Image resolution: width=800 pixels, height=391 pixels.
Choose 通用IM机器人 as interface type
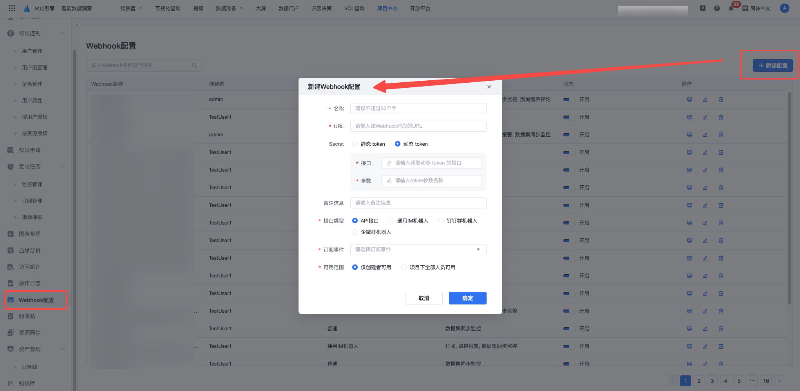point(409,221)
